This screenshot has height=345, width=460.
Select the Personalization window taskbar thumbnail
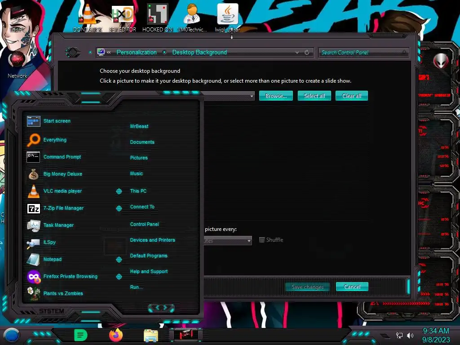pyautogui.click(x=186, y=334)
